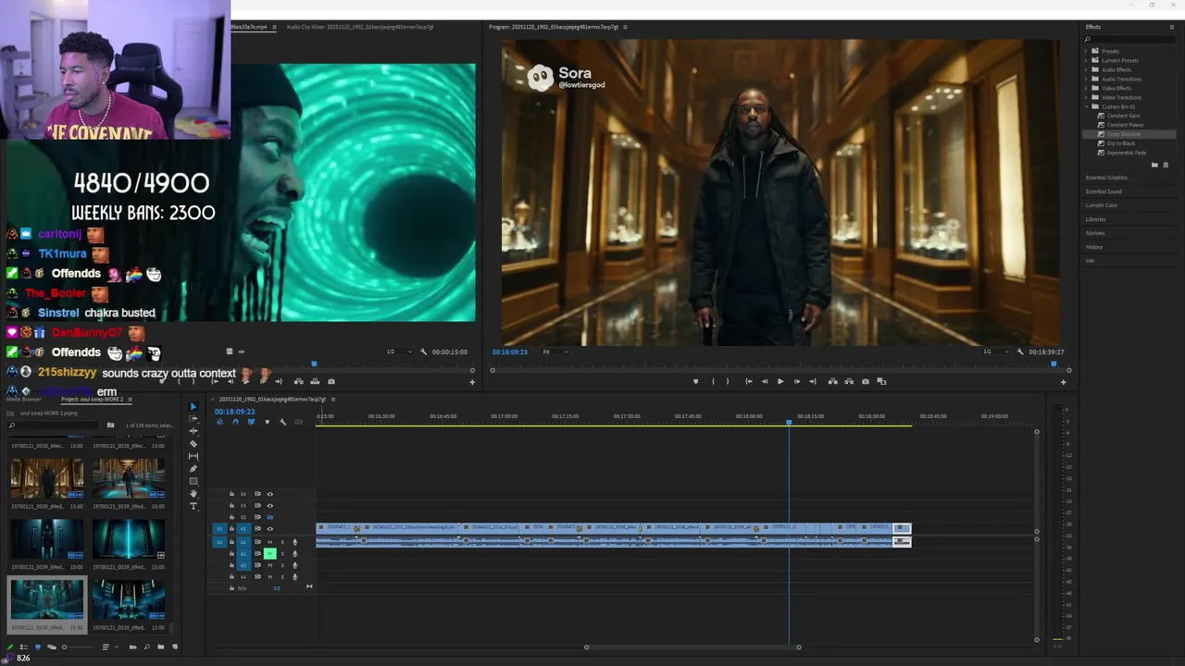Screen dimensions: 1185x666
Task: Click Extract button in Program monitor
Action: tap(849, 381)
